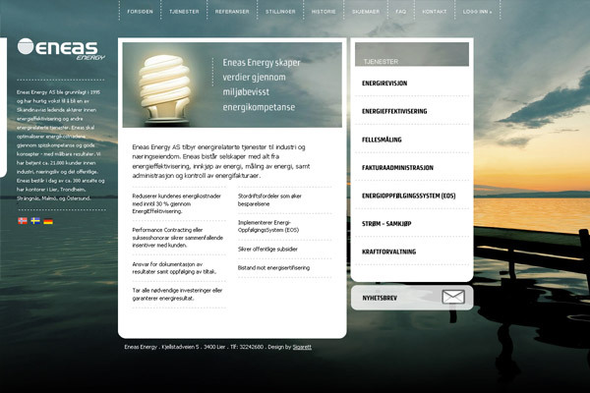Click the Tjenester panel header

coord(412,55)
